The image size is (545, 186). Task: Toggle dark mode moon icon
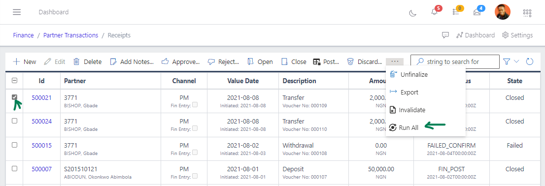click(412, 13)
